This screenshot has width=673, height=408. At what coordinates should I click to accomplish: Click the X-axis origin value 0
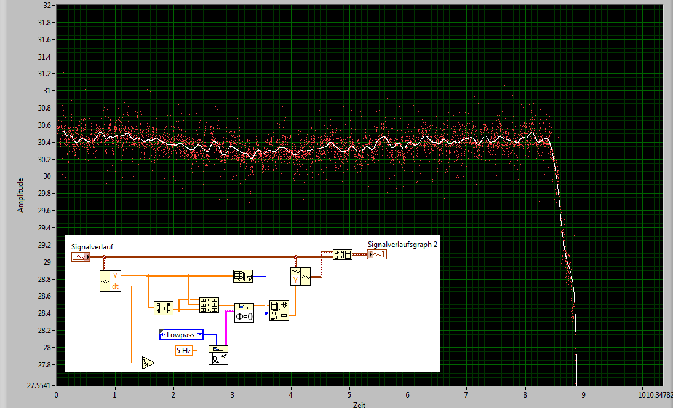(x=56, y=394)
